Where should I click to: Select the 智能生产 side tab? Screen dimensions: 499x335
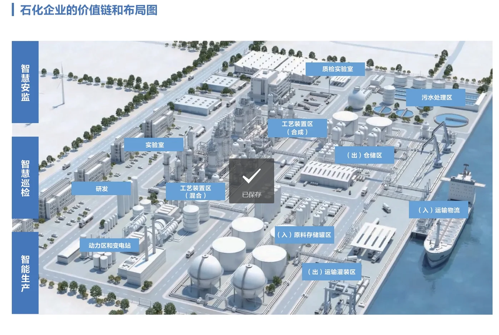(25, 273)
